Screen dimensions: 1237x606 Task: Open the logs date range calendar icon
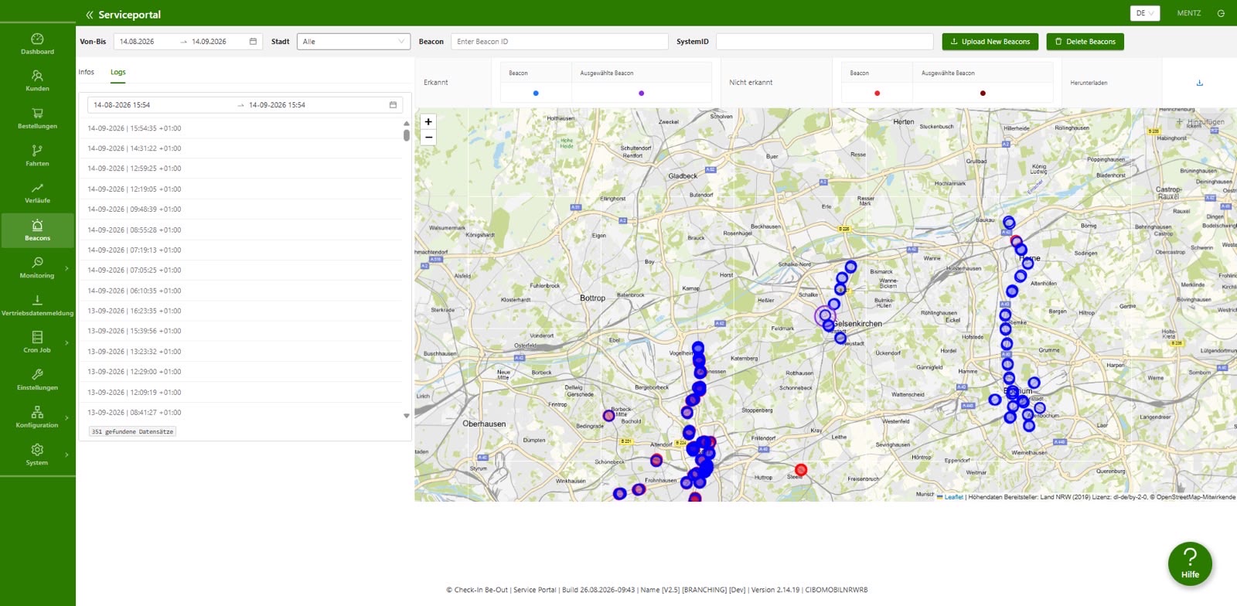[x=393, y=105]
